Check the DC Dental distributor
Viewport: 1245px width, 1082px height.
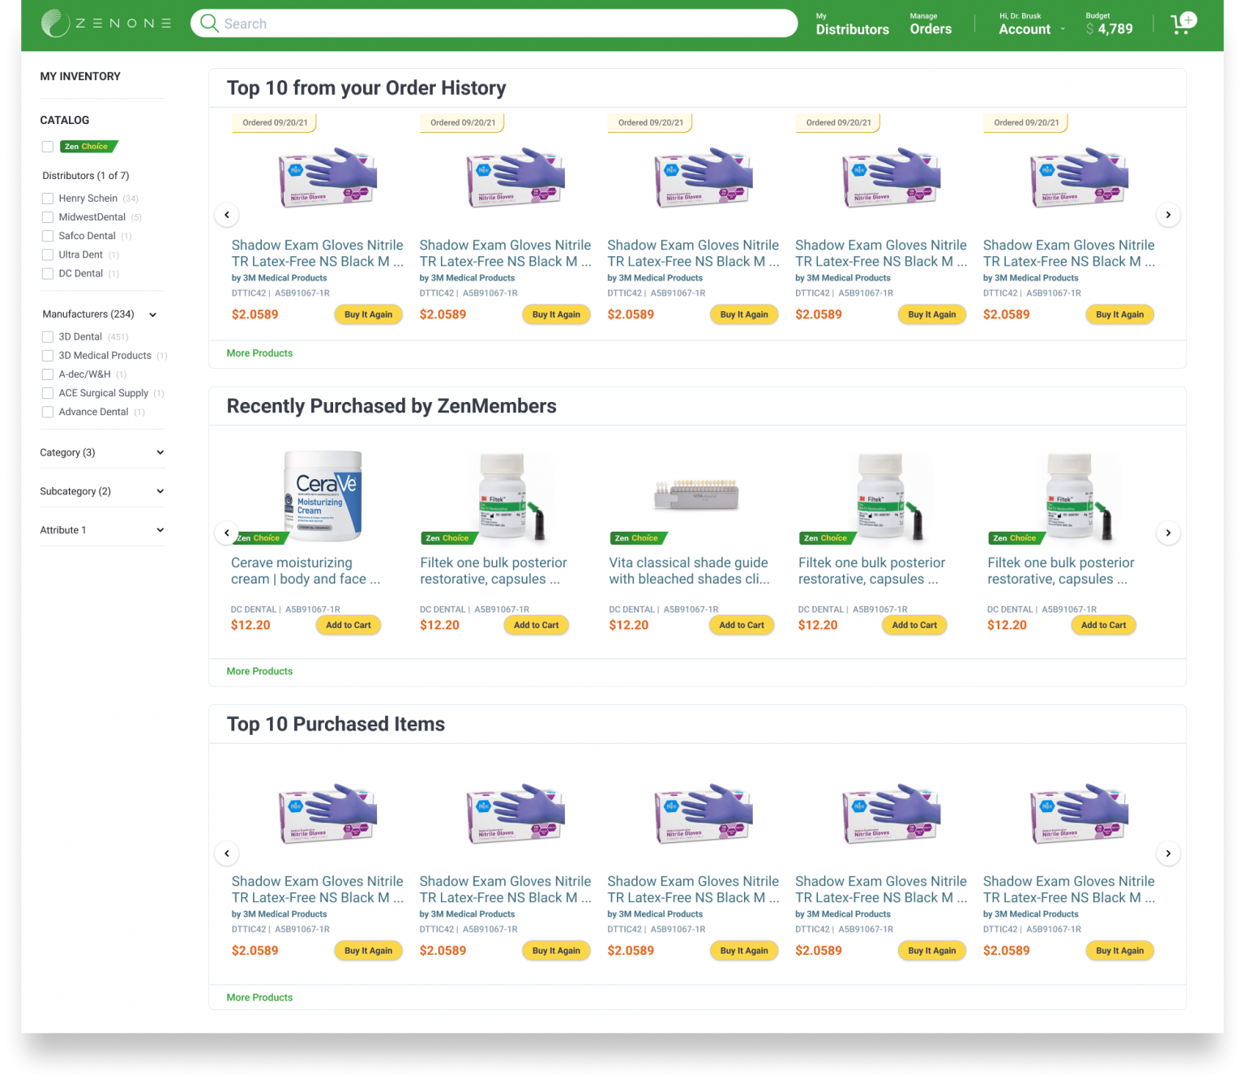[48, 274]
